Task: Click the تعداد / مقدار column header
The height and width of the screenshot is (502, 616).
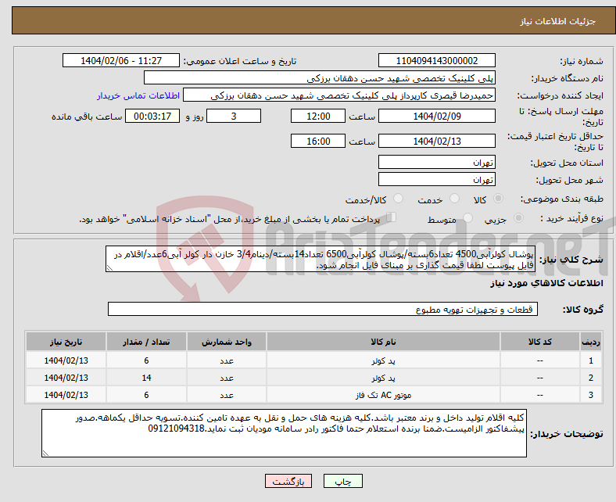Action: (146, 342)
